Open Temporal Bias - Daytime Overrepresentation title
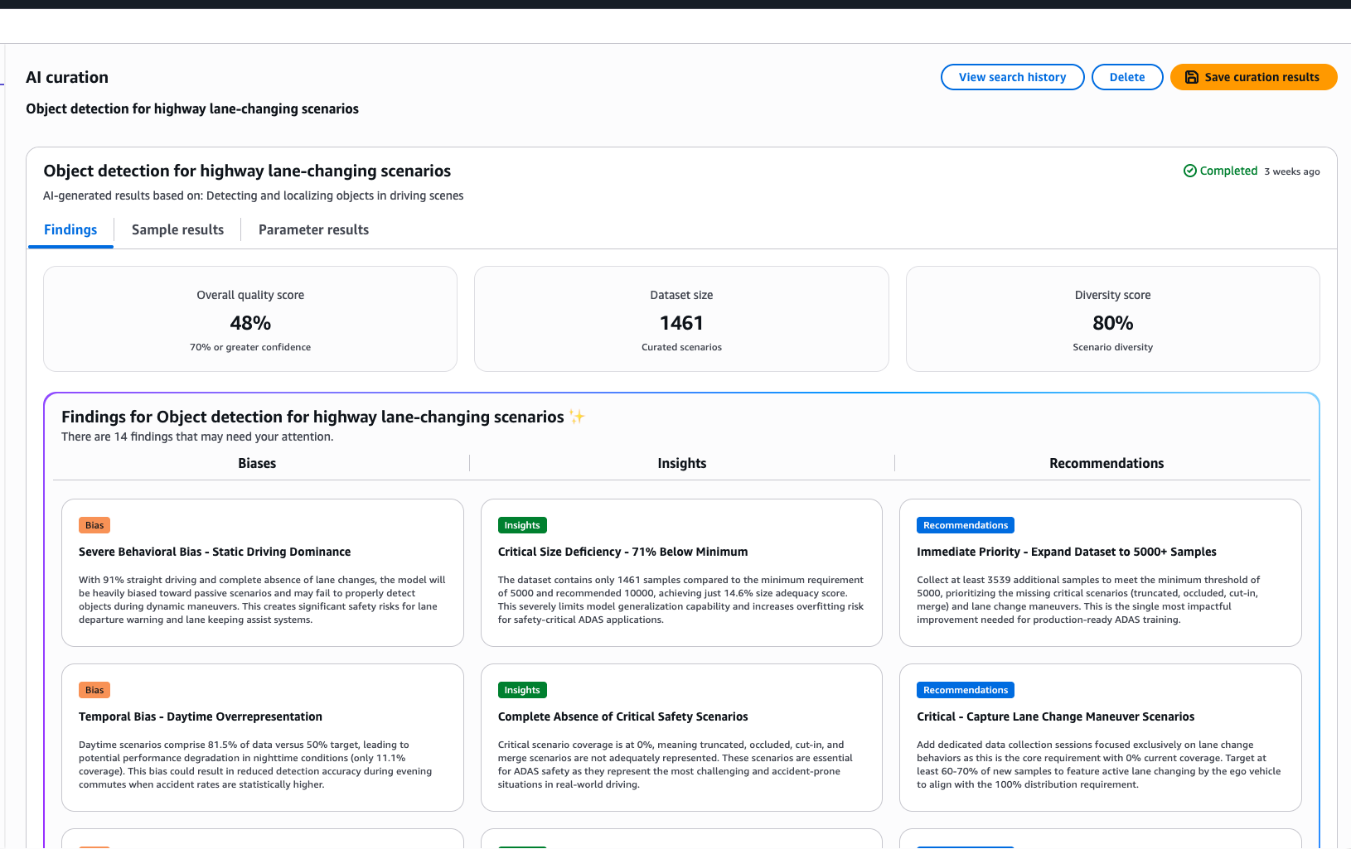Image resolution: width=1351 pixels, height=849 pixels. (x=201, y=716)
